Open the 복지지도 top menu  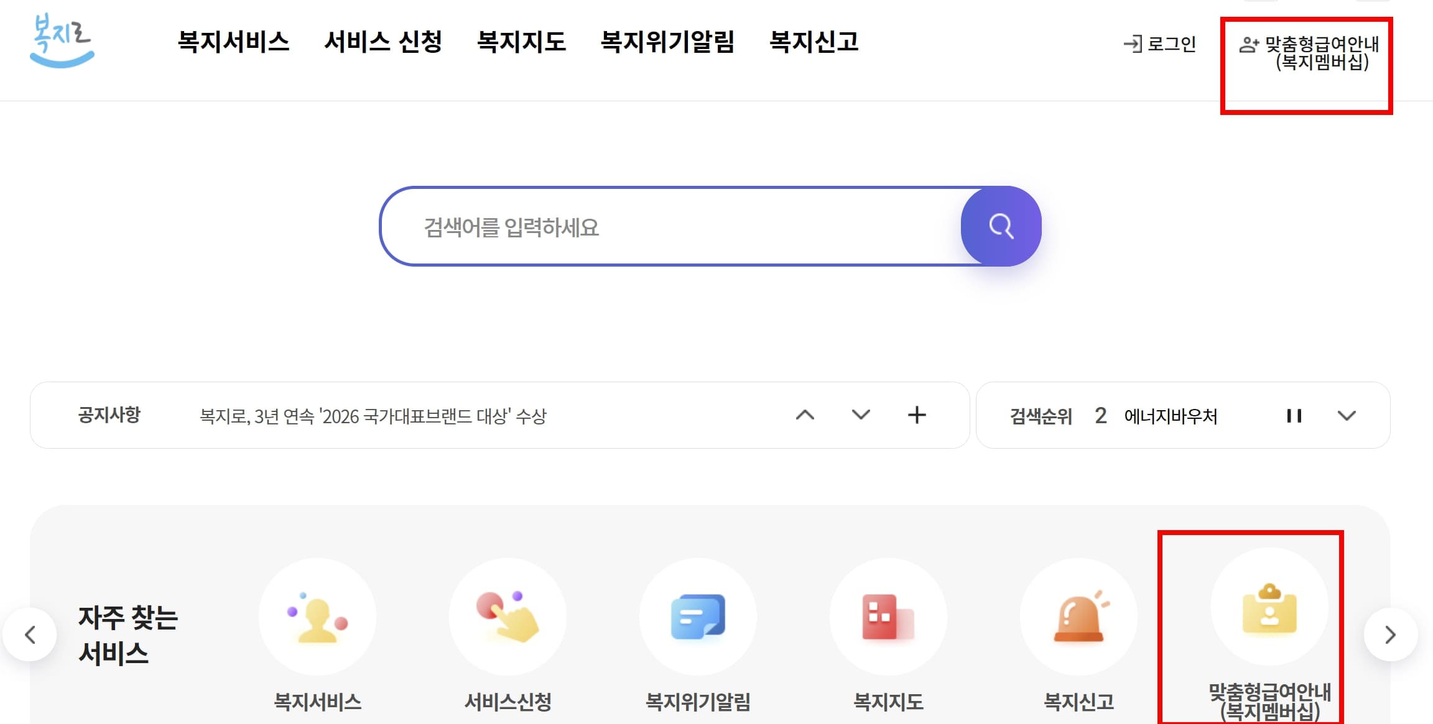pos(521,42)
